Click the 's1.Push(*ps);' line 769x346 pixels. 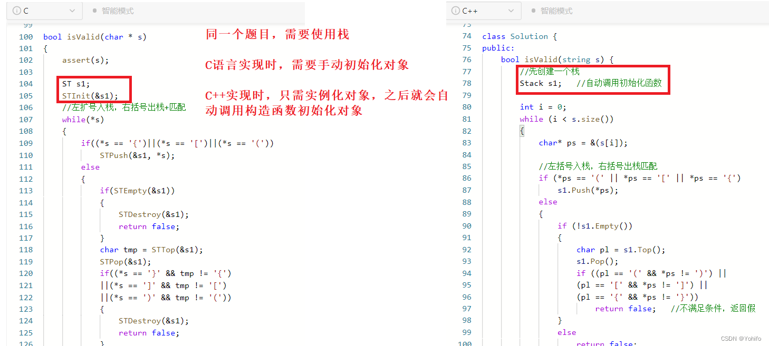(588, 190)
